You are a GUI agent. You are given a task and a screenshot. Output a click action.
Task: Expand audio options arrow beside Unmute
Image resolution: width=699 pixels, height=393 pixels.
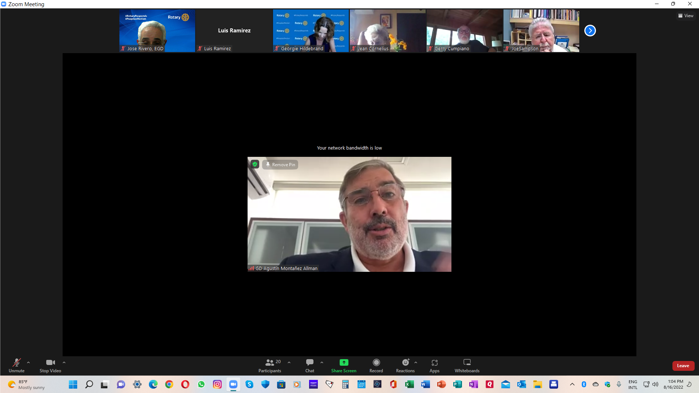[x=28, y=362]
